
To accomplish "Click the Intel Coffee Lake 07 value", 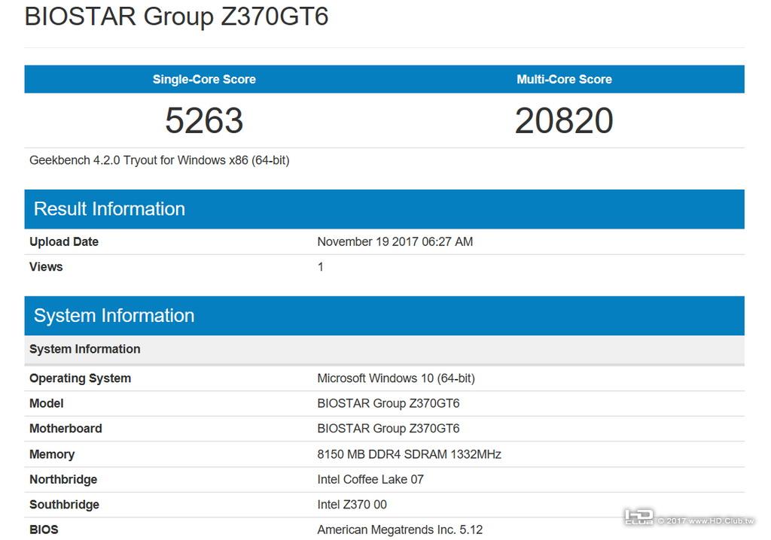I will point(370,480).
